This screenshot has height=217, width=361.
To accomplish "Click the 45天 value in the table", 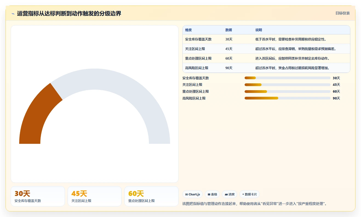I will 229,49.
